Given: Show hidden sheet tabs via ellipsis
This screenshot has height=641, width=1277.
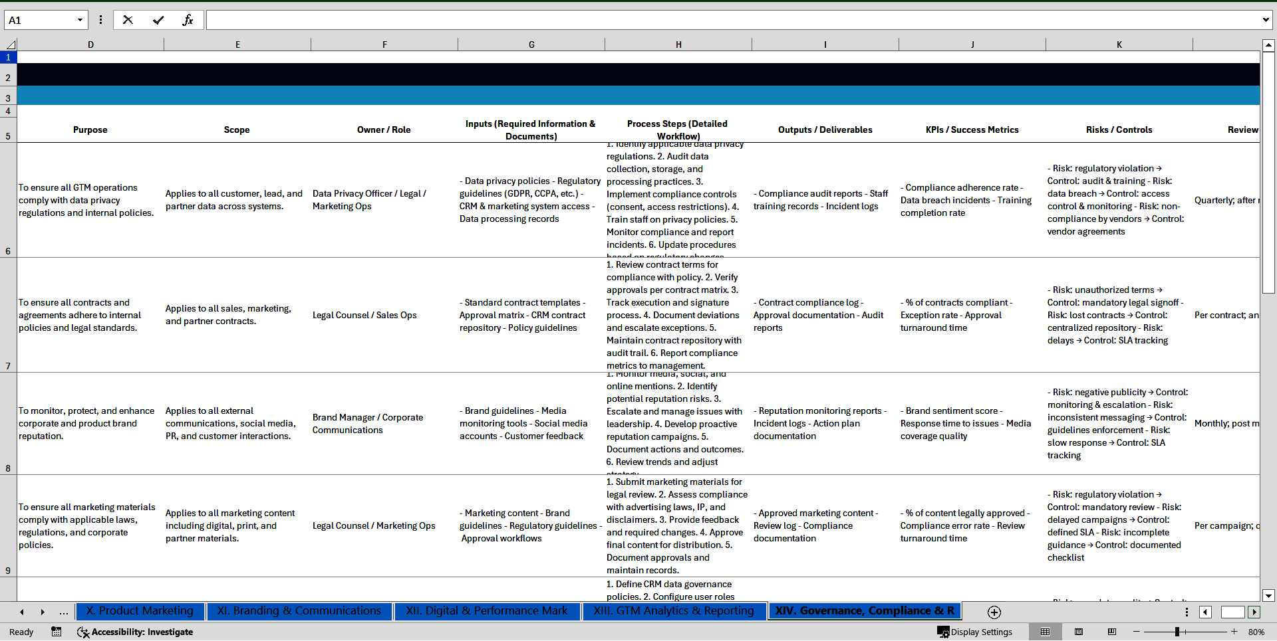Looking at the screenshot, I should pos(63,612).
